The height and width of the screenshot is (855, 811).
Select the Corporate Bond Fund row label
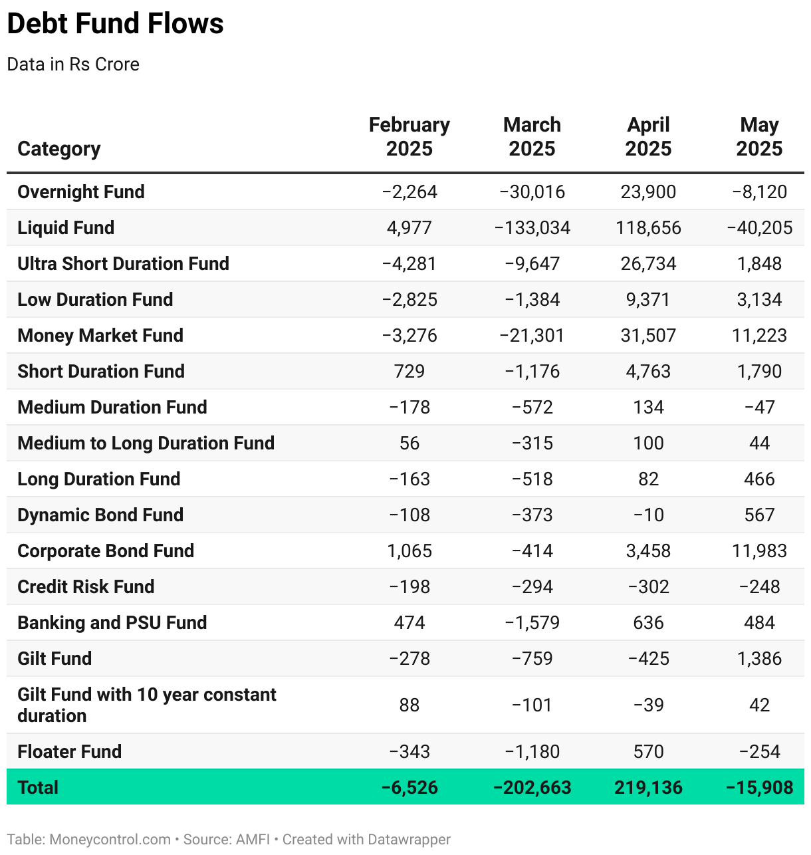point(106,551)
